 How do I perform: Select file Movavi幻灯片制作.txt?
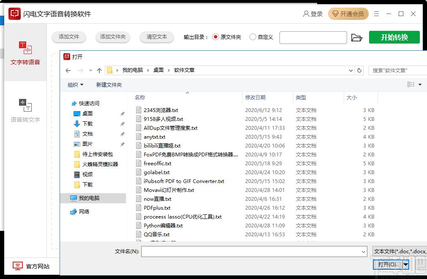coord(169,190)
